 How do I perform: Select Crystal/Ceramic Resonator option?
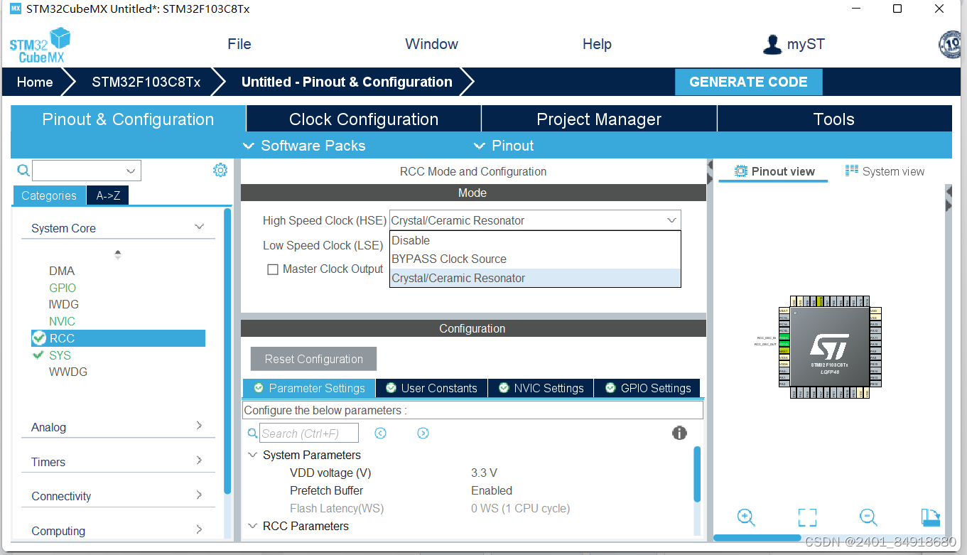(x=535, y=278)
